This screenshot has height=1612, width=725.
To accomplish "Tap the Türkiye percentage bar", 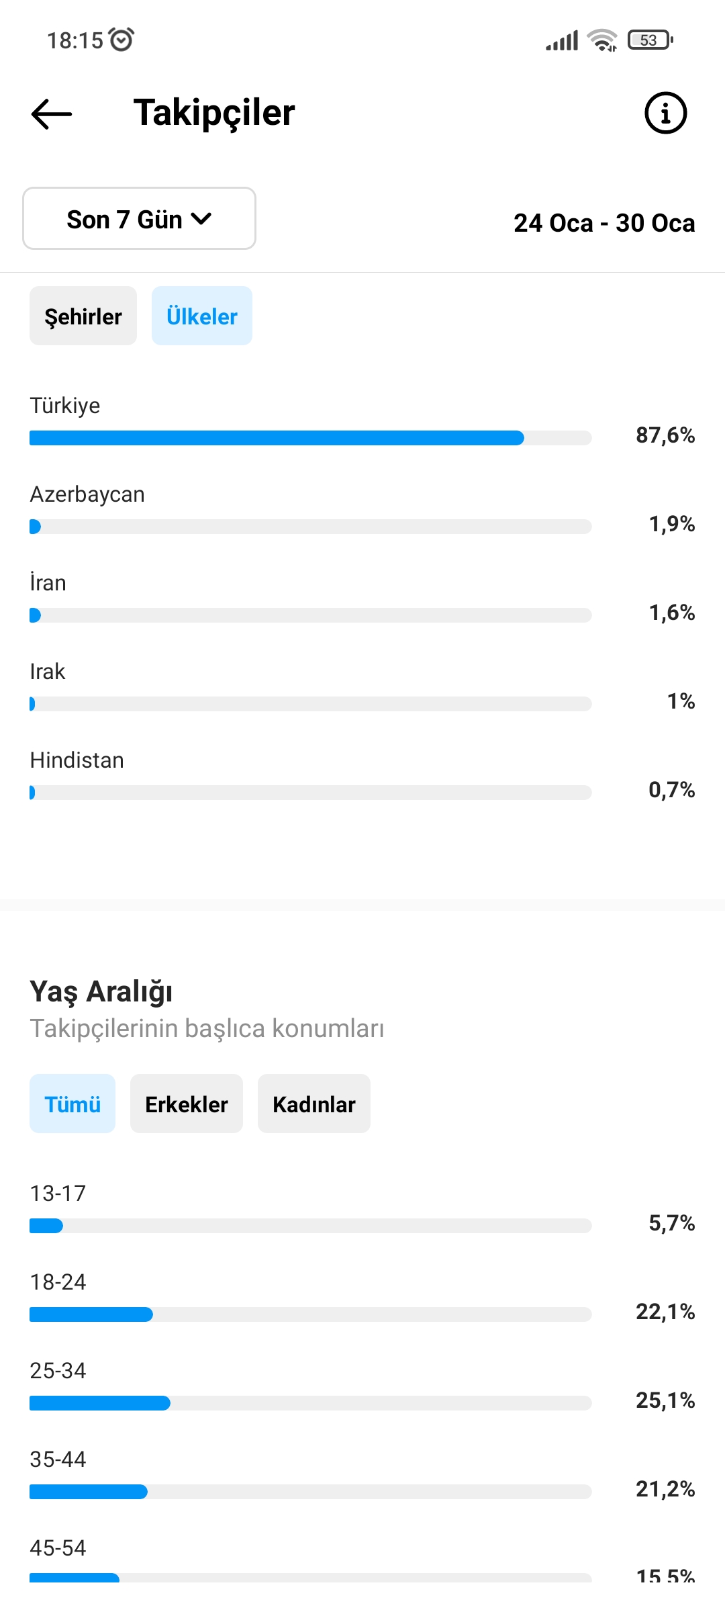I will [x=311, y=438].
